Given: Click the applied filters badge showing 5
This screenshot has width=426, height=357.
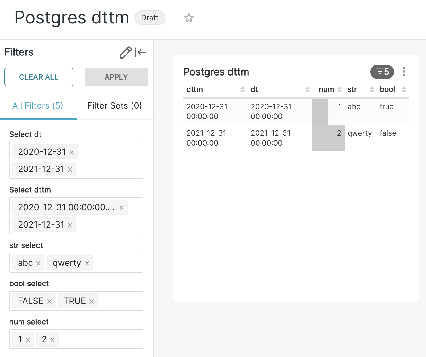Looking at the screenshot, I should click(382, 72).
